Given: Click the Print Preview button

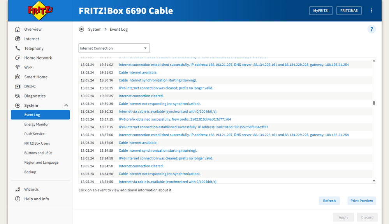Looking at the screenshot, I should pyautogui.click(x=361, y=201).
